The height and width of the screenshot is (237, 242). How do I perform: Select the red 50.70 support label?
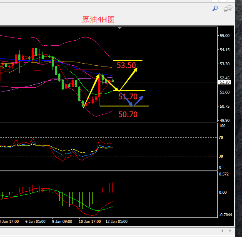(128, 114)
